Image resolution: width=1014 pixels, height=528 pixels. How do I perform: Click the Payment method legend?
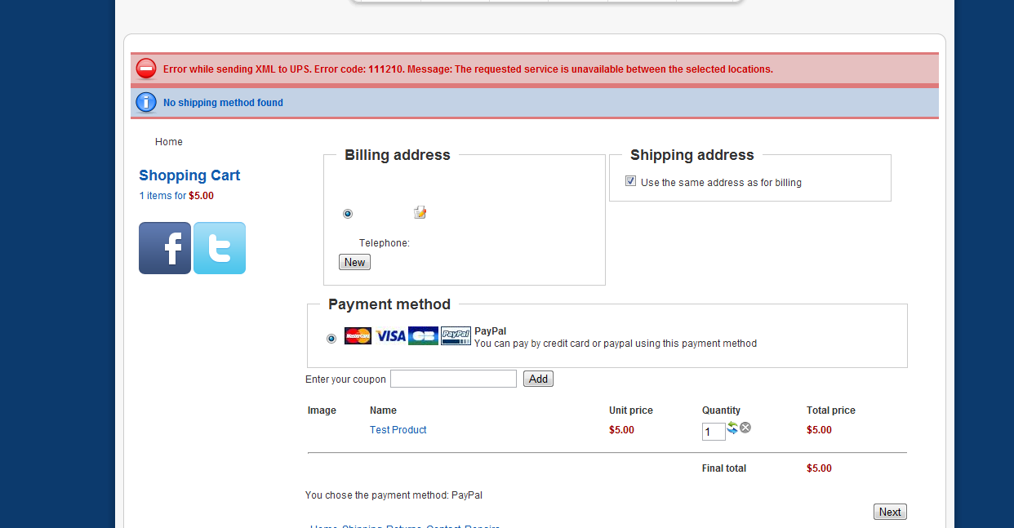pyautogui.click(x=389, y=304)
